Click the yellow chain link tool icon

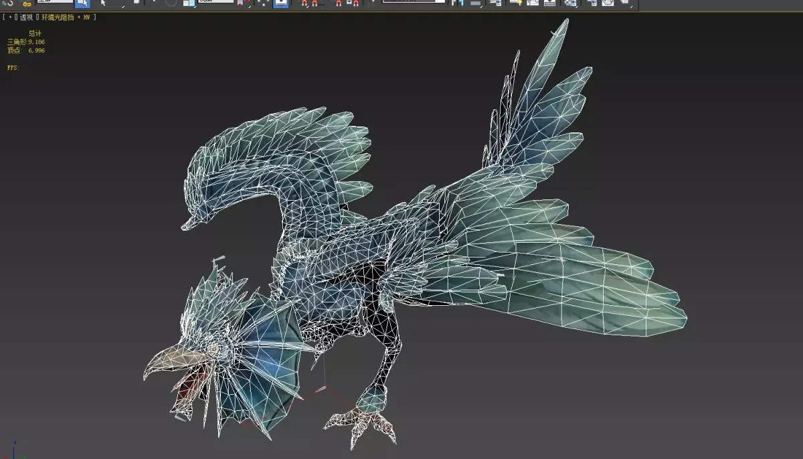tap(27, 4)
